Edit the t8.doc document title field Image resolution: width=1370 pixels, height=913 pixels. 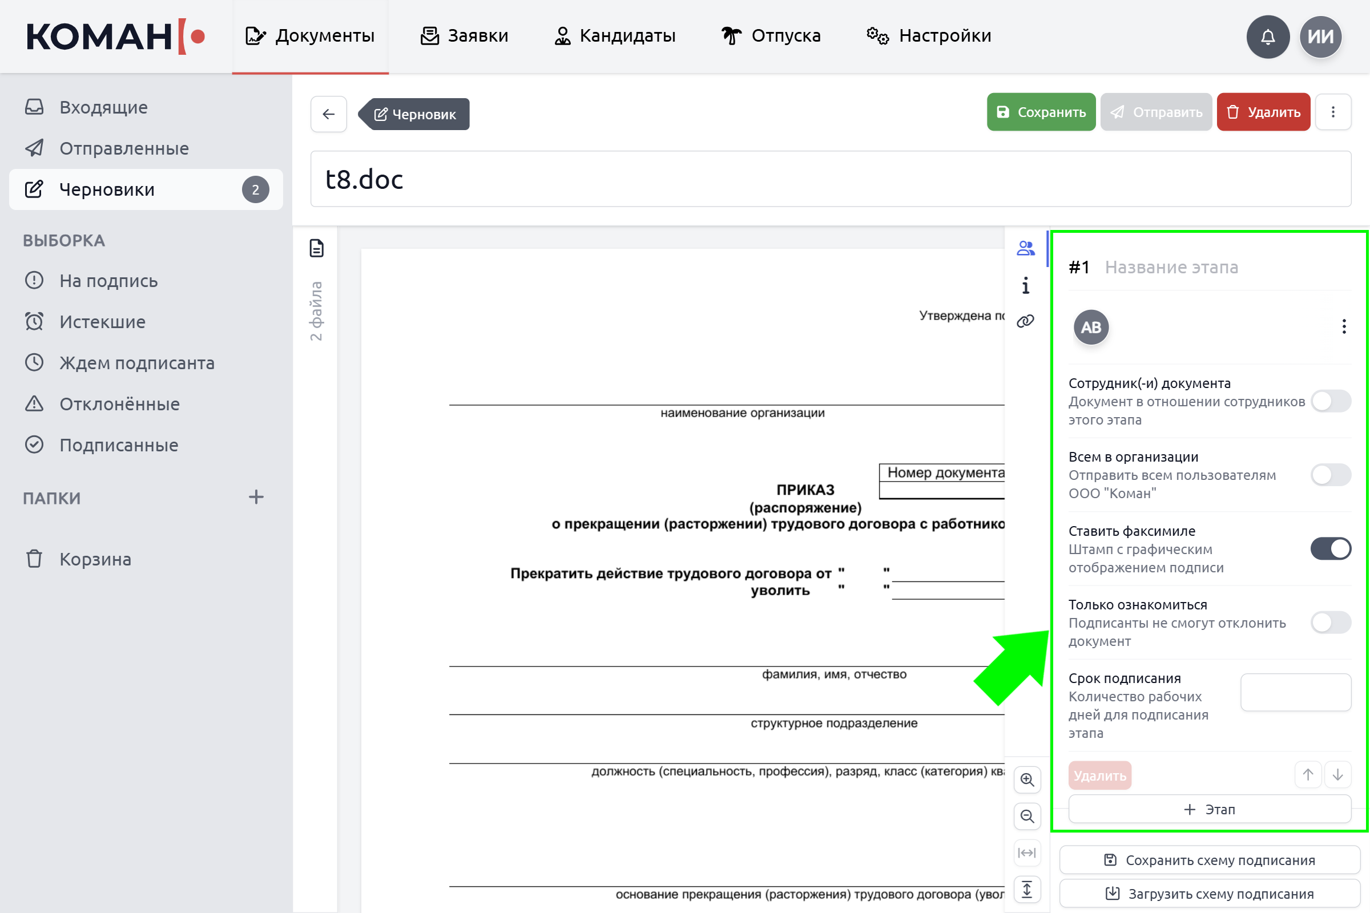pyautogui.click(x=831, y=179)
